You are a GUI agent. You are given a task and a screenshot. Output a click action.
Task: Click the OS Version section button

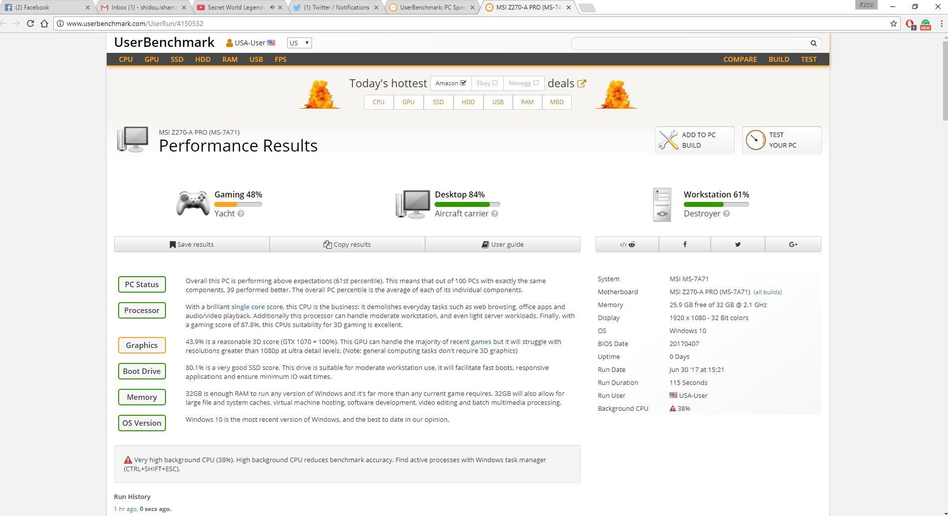pyautogui.click(x=142, y=423)
